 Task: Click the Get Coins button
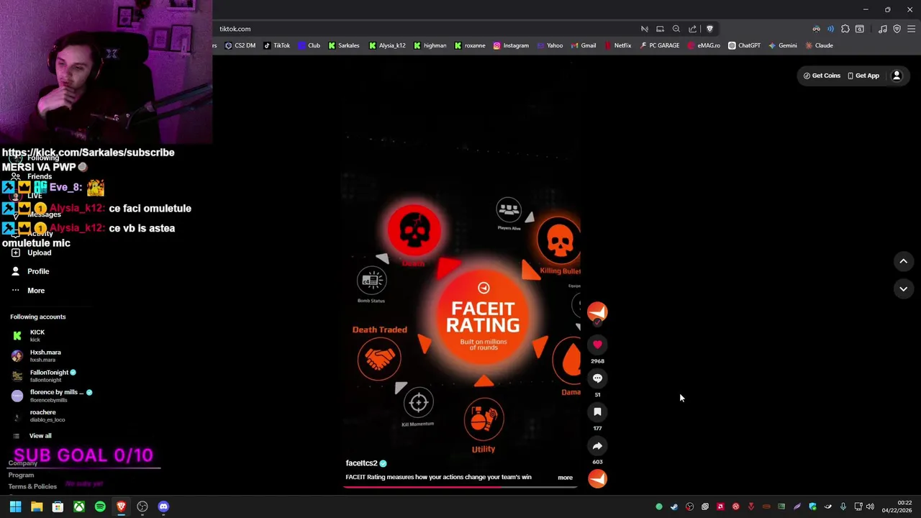coord(822,76)
